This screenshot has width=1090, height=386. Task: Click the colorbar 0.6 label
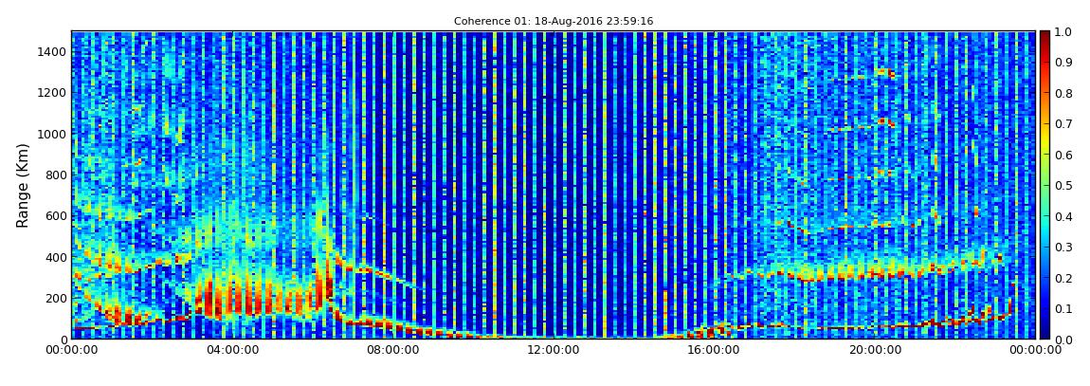[x=1065, y=155]
